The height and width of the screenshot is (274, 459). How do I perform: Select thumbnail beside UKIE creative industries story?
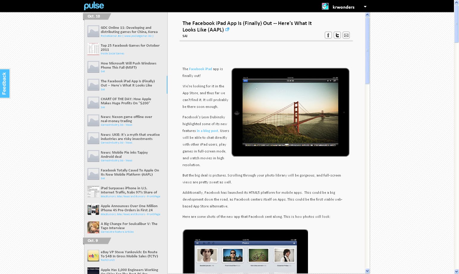pos(93,138)
